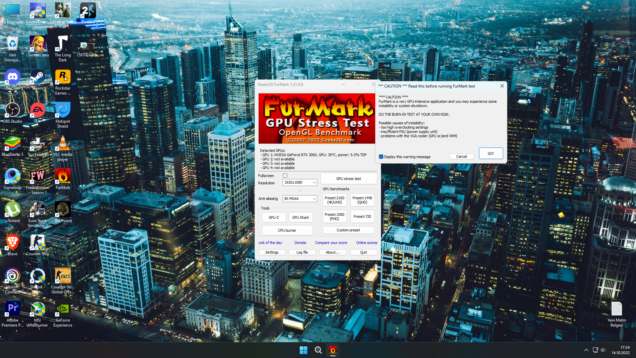Open the Online scores link
The image size is (636, 358).
pyautogui.click(x=366, y=243)
